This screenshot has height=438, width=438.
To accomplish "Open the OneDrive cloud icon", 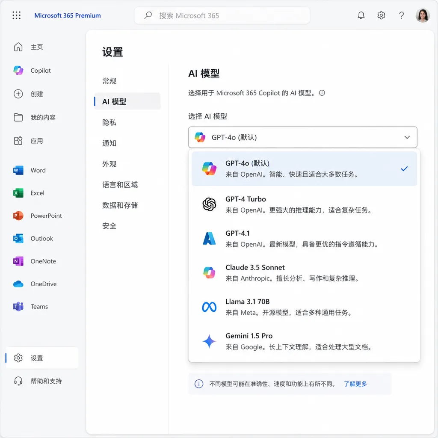I will [x=18, y=284].
